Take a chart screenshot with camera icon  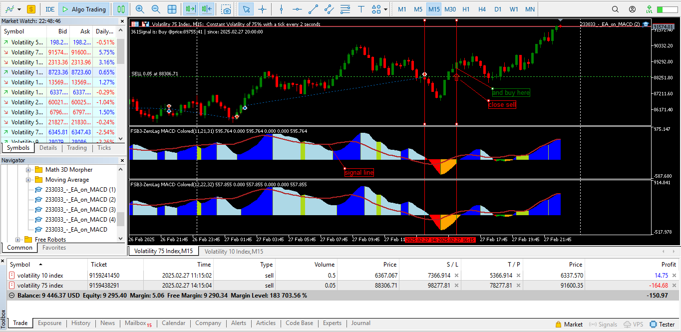(226, 9)
